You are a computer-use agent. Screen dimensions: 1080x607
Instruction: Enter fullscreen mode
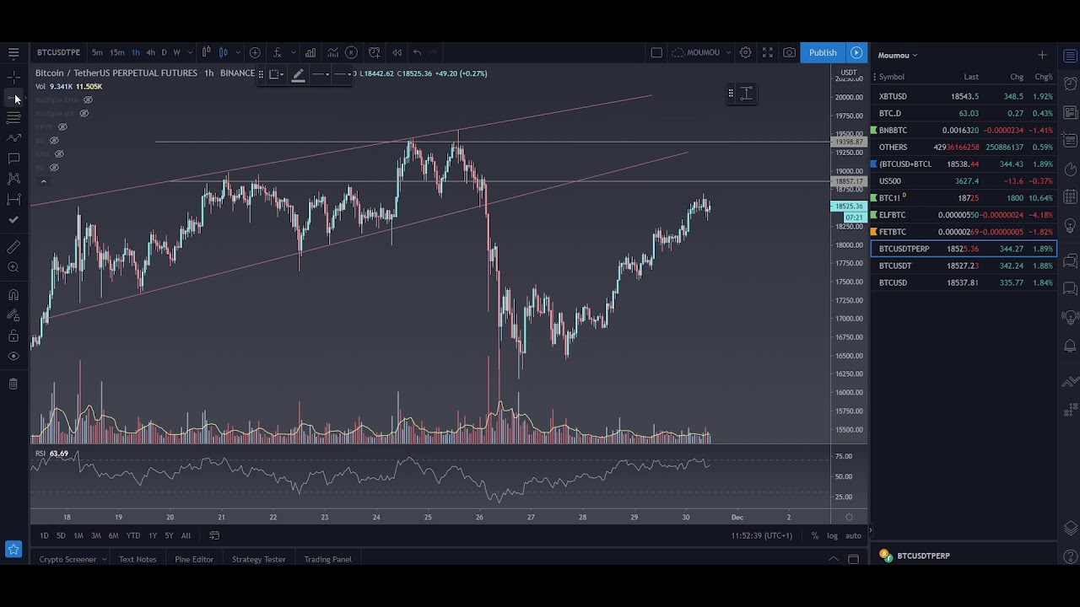click(767, 52)
